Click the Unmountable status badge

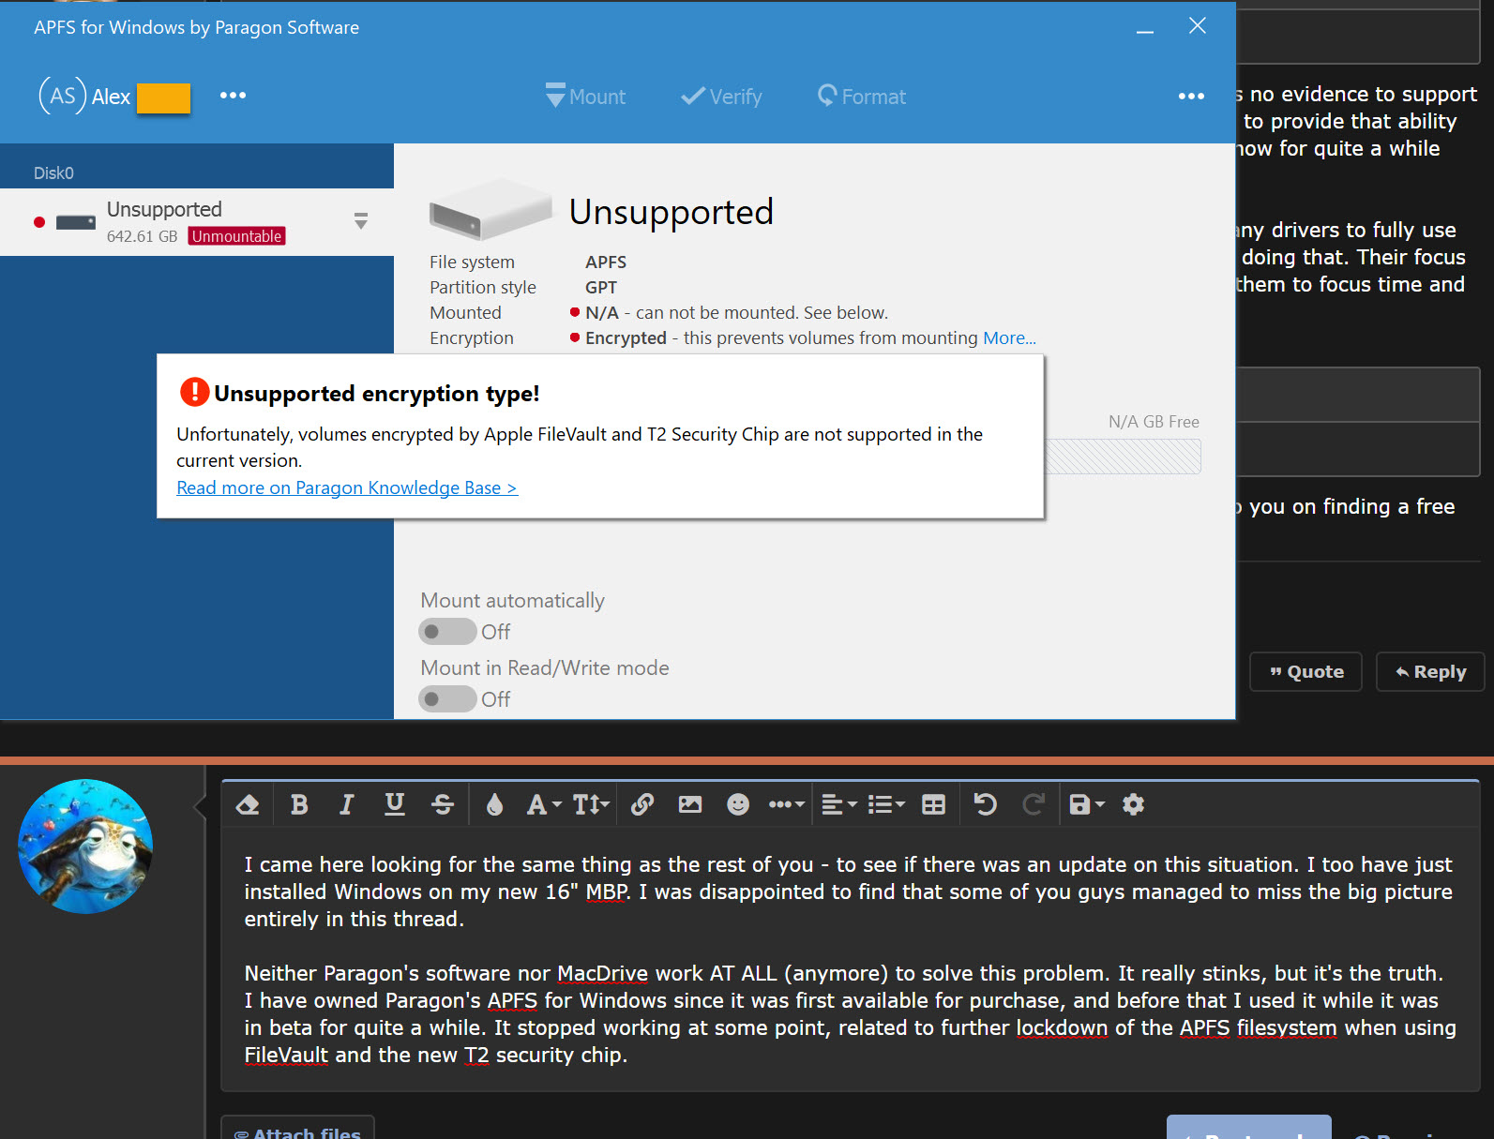click(236, 236)
